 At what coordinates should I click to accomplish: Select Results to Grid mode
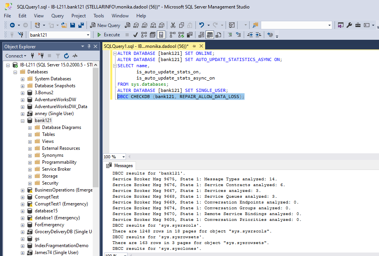pyautogui.click(x=210, y=35)
